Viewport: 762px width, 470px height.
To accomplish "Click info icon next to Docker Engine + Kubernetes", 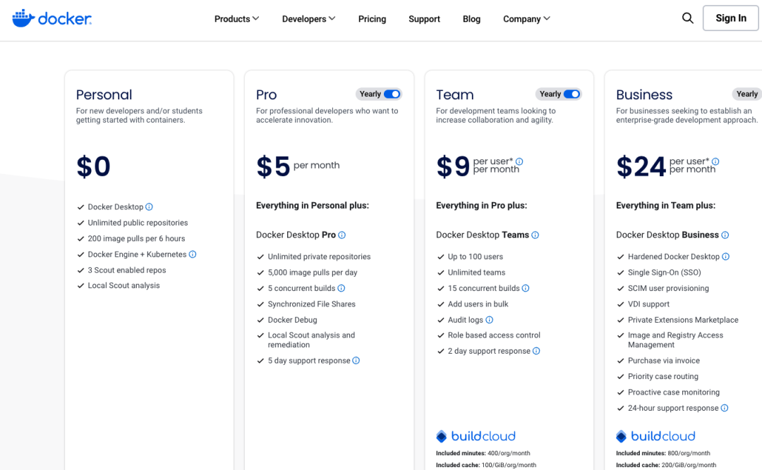I will [x=193, y=254].
